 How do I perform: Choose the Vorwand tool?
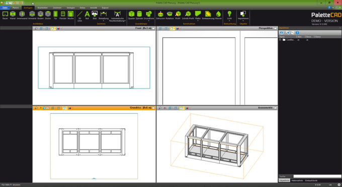32,15
